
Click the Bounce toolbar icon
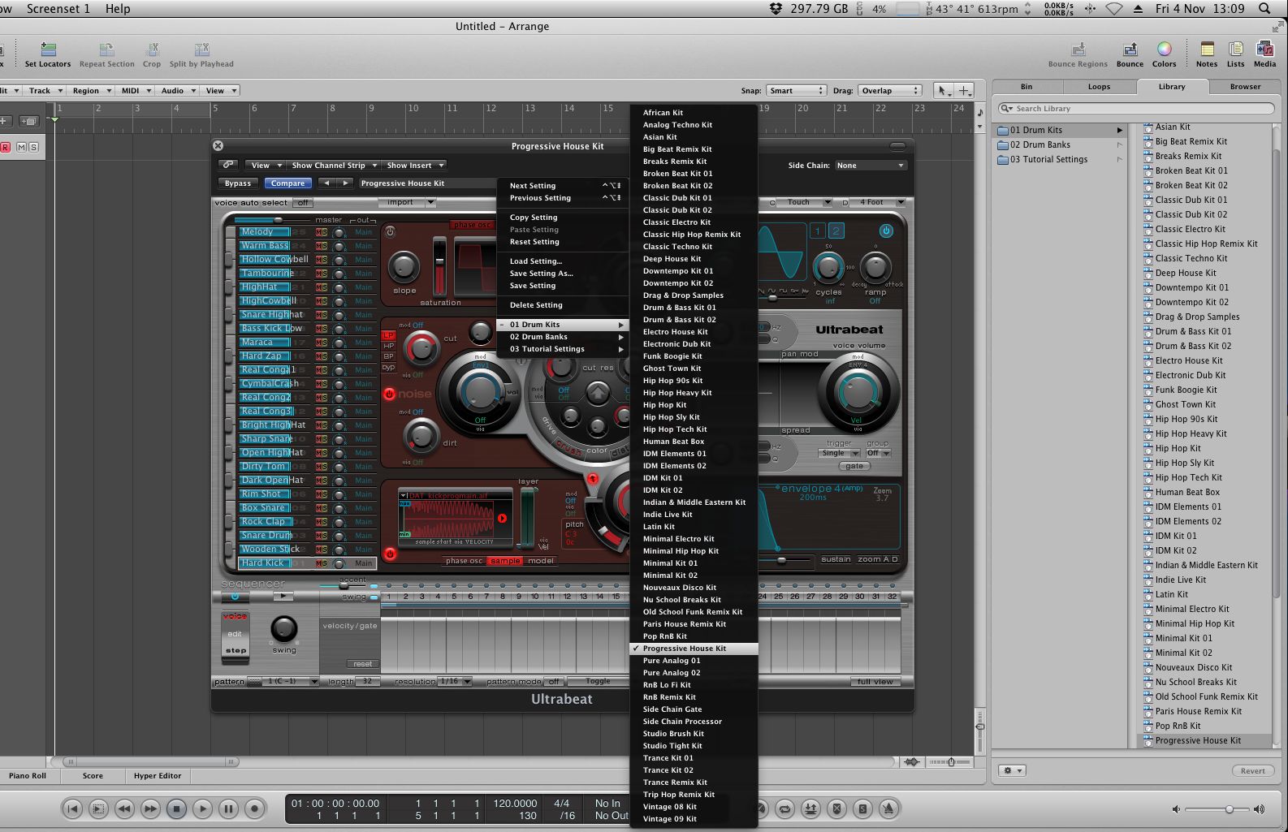tap(1130, 50)
